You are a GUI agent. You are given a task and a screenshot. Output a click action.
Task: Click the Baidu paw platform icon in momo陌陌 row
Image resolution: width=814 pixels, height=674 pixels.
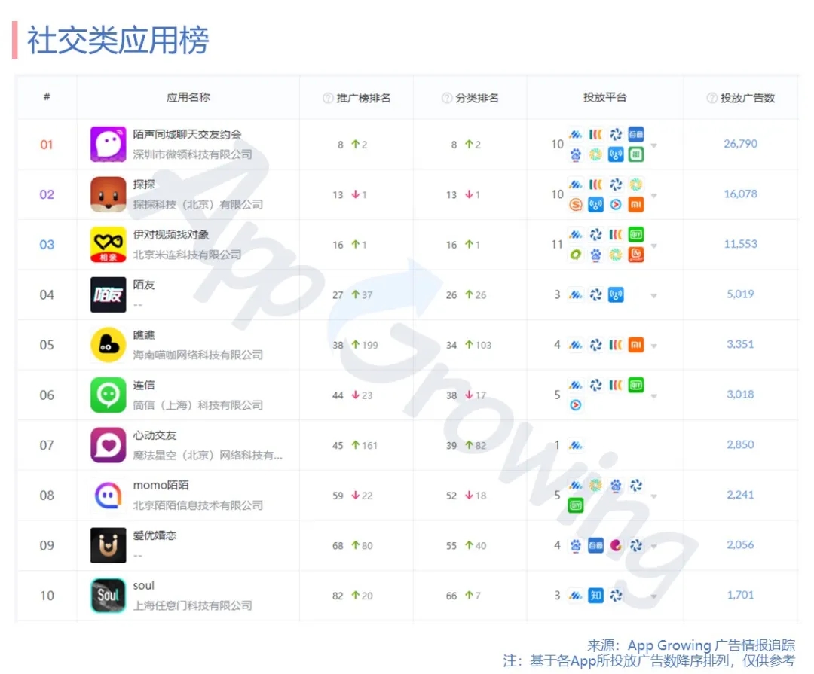[616, 486]
